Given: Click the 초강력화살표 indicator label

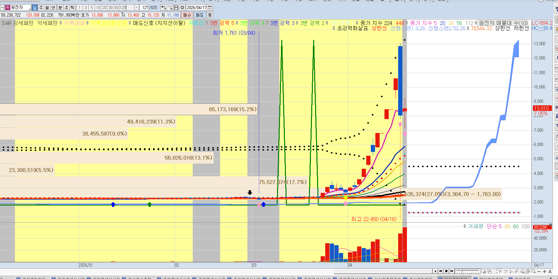Looking at the screenshot, I should 353,28.
